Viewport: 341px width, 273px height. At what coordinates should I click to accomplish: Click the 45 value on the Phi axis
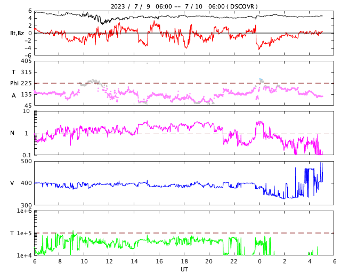[28, 106]
